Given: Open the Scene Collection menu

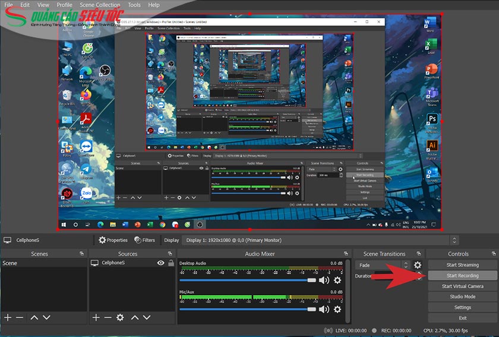Looking at the screenshot, I should (100, 5).
